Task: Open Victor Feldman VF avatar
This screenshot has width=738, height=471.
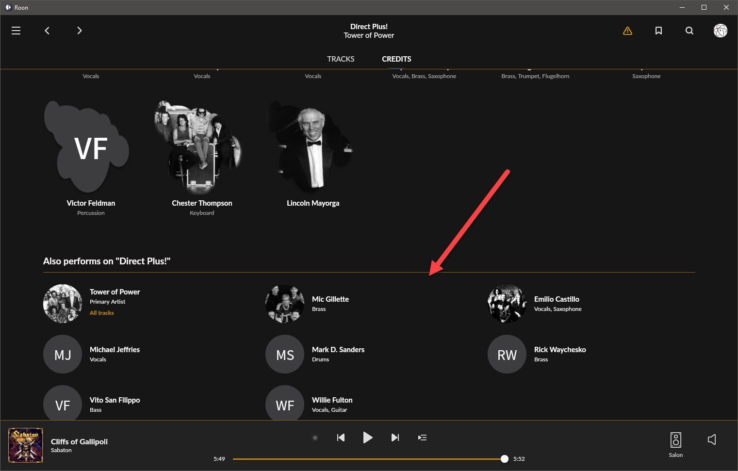Action: (88, 147)
